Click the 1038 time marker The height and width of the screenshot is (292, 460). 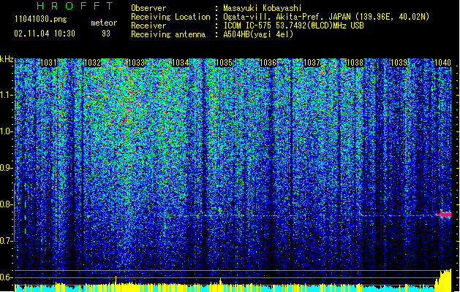[x=355, y=63]
